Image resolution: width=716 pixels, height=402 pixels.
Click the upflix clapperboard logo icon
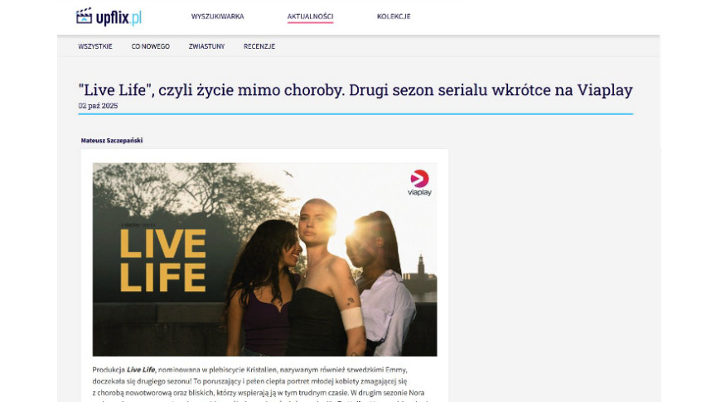[x=84, y=17]
